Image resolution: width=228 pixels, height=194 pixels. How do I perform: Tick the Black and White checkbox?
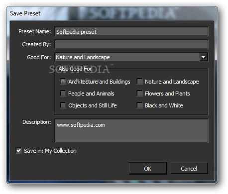(x=139, y=105)
